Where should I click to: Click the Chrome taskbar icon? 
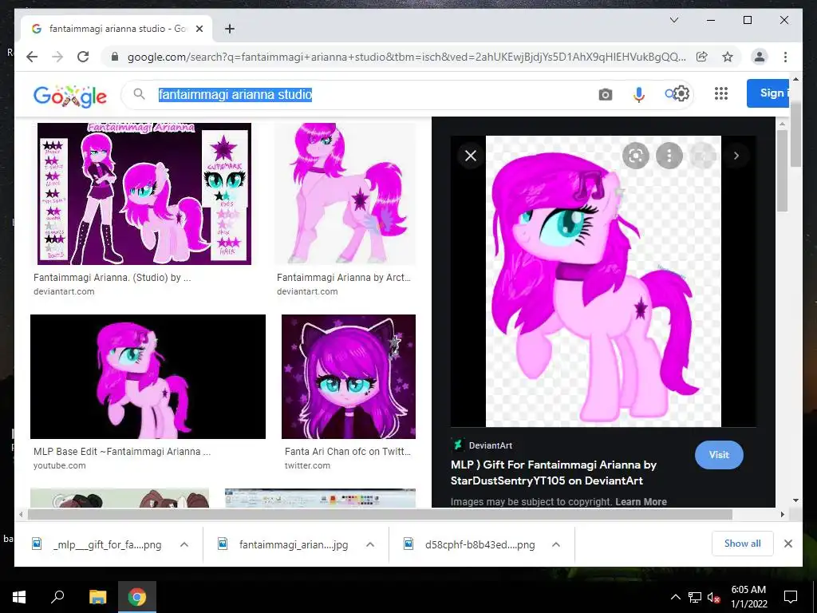point(137,597)
